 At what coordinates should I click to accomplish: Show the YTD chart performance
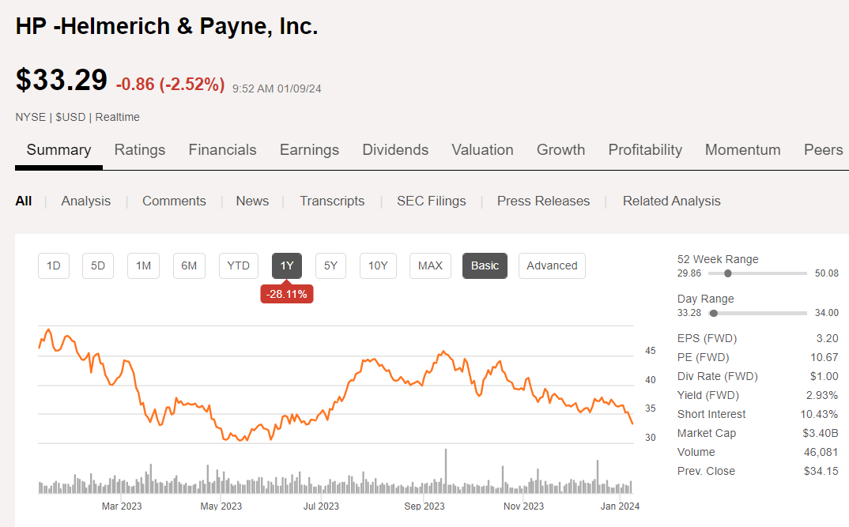coord(238,265)
